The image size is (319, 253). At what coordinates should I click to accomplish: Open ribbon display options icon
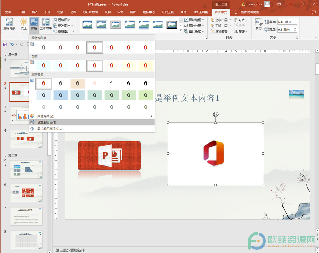click(x=279, y=4)
